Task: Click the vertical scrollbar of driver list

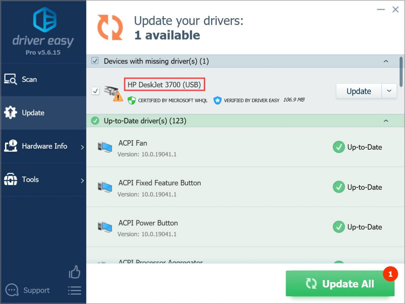Action: (401, 71)
